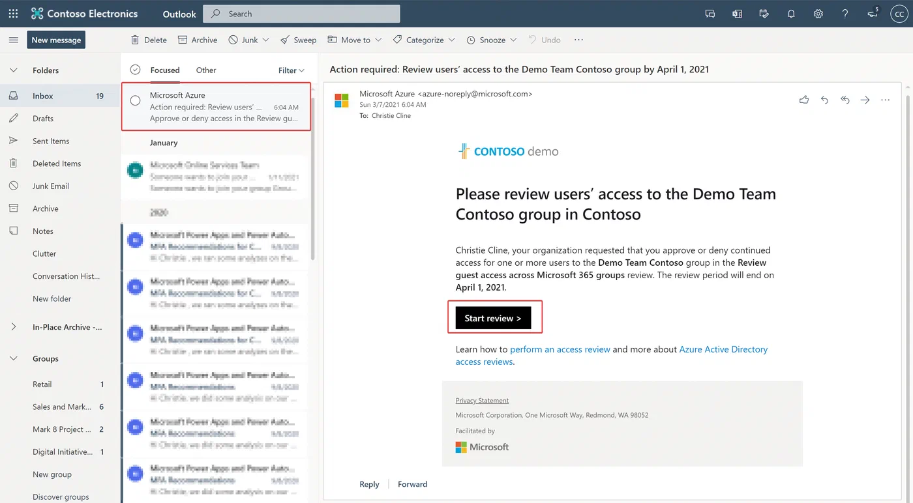Open the Junk Email folder

pos(60,186)
